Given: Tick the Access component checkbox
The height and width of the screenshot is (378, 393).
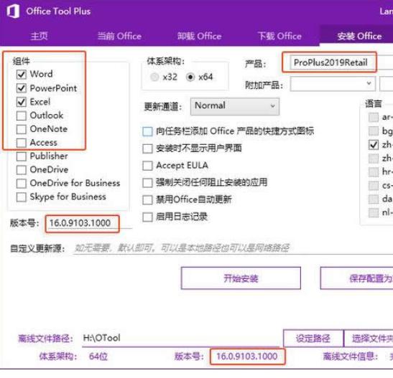Looking at the screenshot, I should point(22,143).
